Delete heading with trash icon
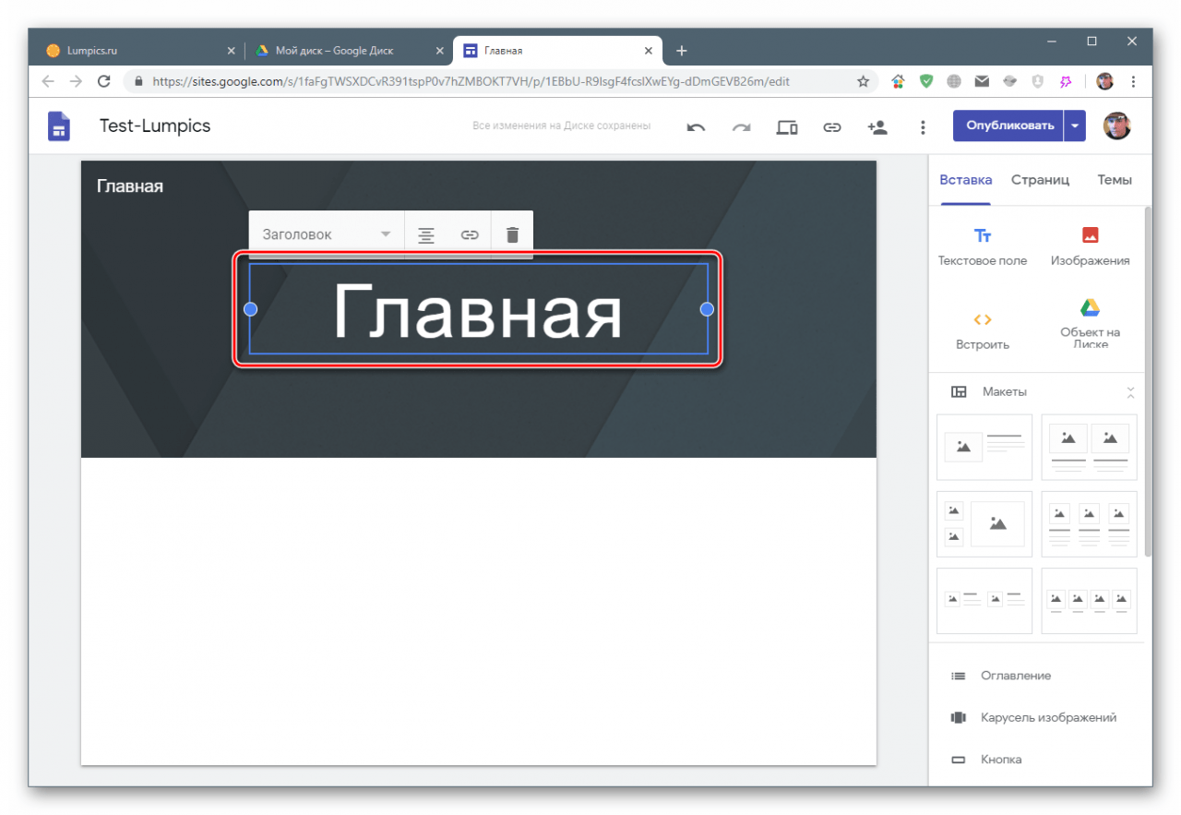Viewport: 1181px width, 815px height. (x=513, y=234)
